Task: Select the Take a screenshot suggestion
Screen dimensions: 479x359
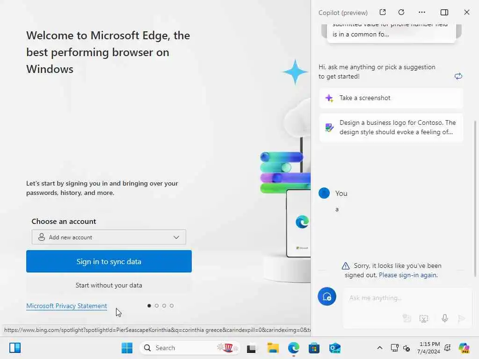Action: pos(391,98)
